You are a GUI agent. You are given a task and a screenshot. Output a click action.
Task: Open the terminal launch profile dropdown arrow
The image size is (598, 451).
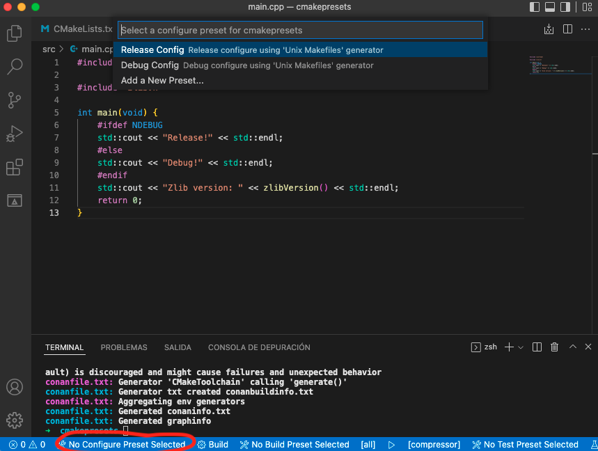coord(521,347)
